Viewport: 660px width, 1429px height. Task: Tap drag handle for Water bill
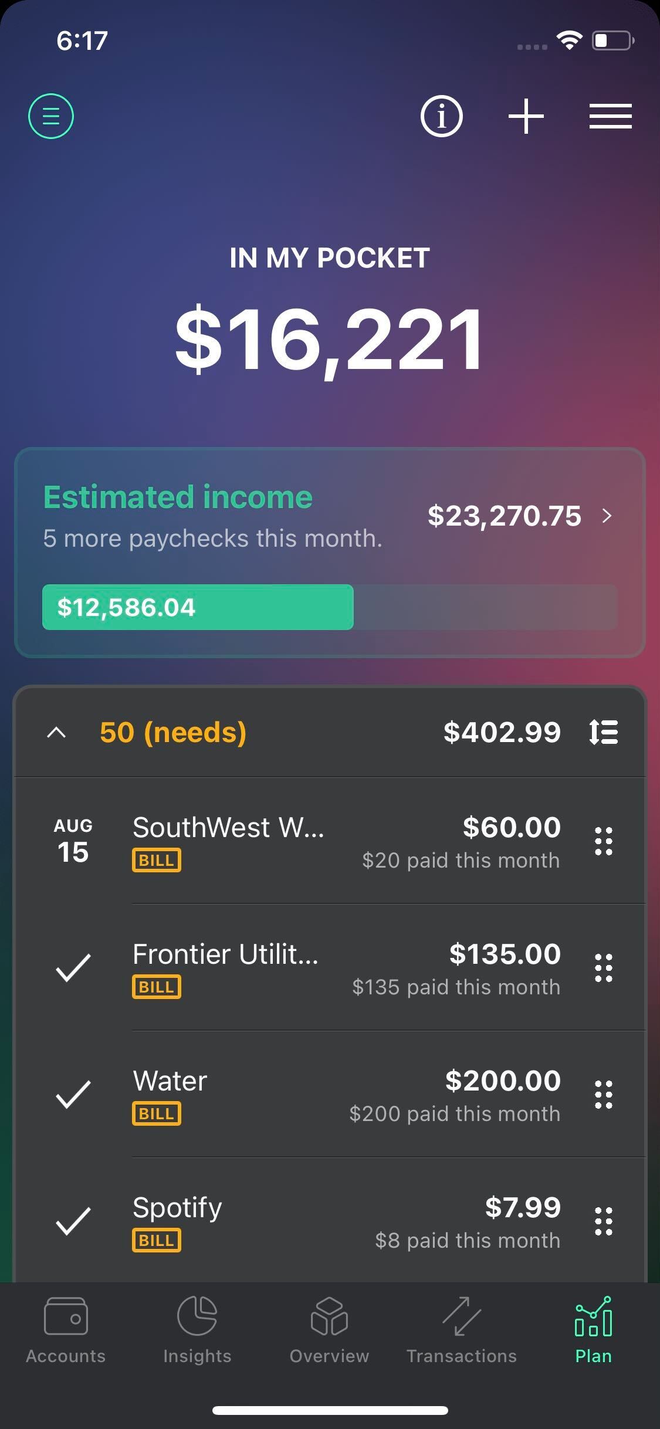pos(604,1095)
